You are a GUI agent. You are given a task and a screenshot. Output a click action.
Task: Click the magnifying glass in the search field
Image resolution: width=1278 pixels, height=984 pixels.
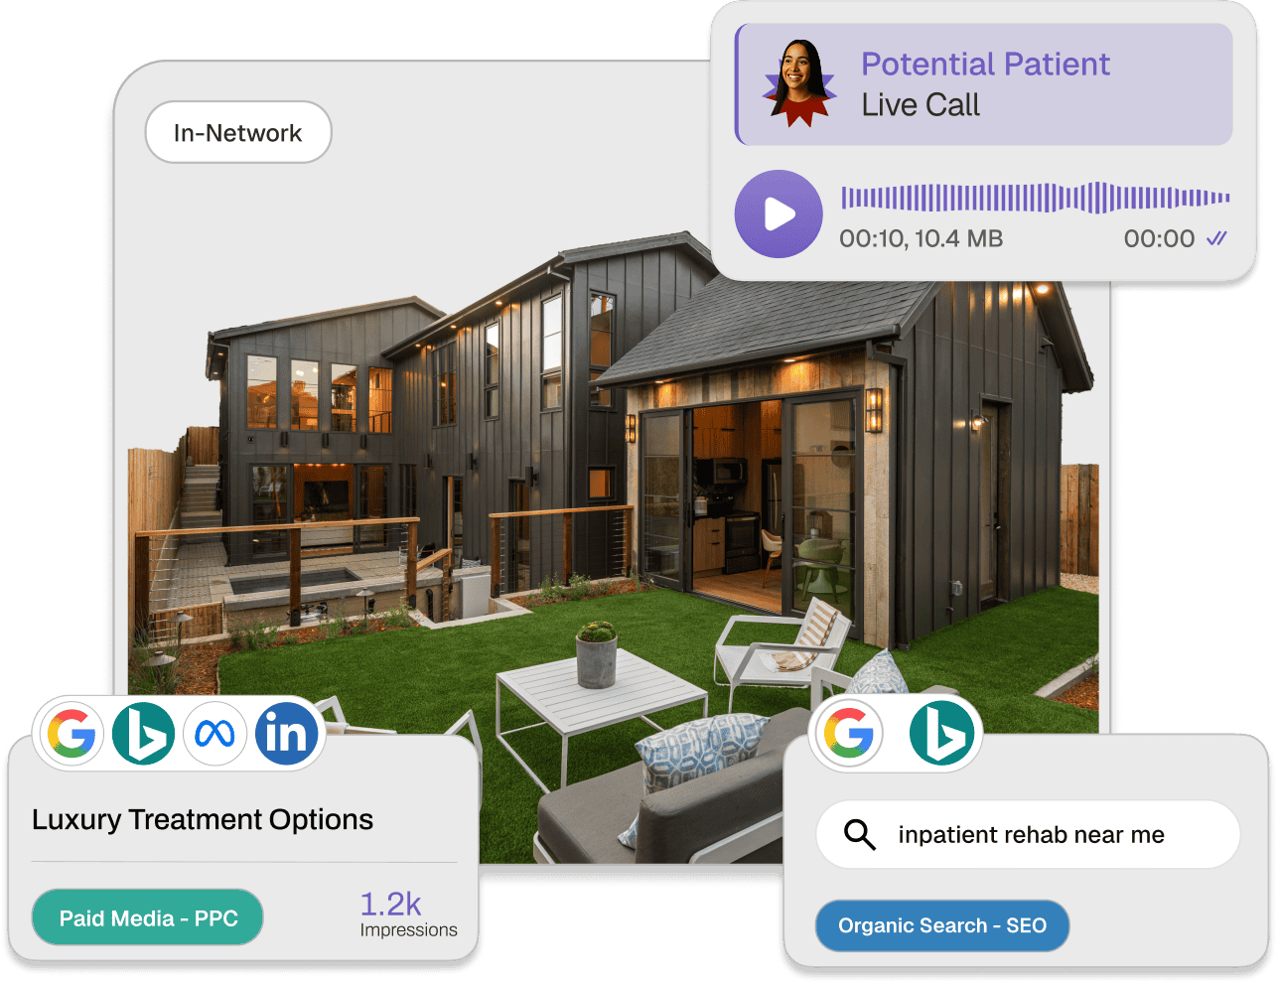point(860,835)
